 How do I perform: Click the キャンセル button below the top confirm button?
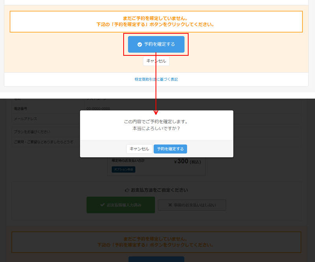coord(156,61)
